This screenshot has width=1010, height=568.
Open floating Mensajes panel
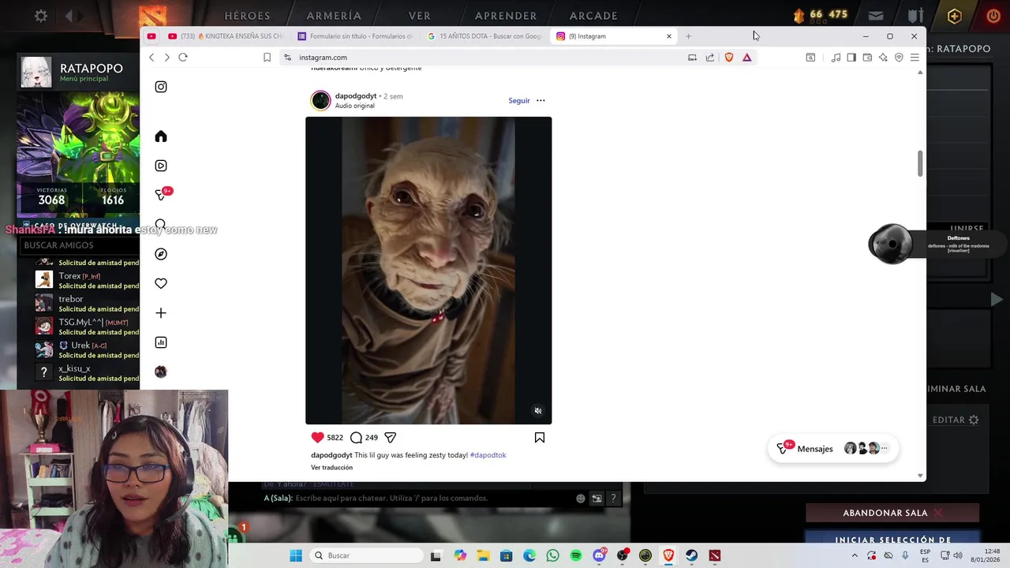click(x=832, y=448)
